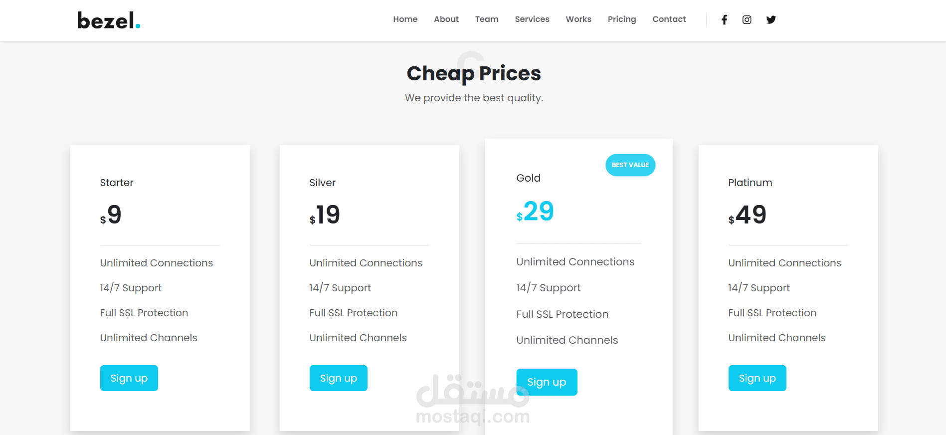Sign up for the Starter plan
Viewport: 946px width, 435px height.
click(x=129, y=378)
